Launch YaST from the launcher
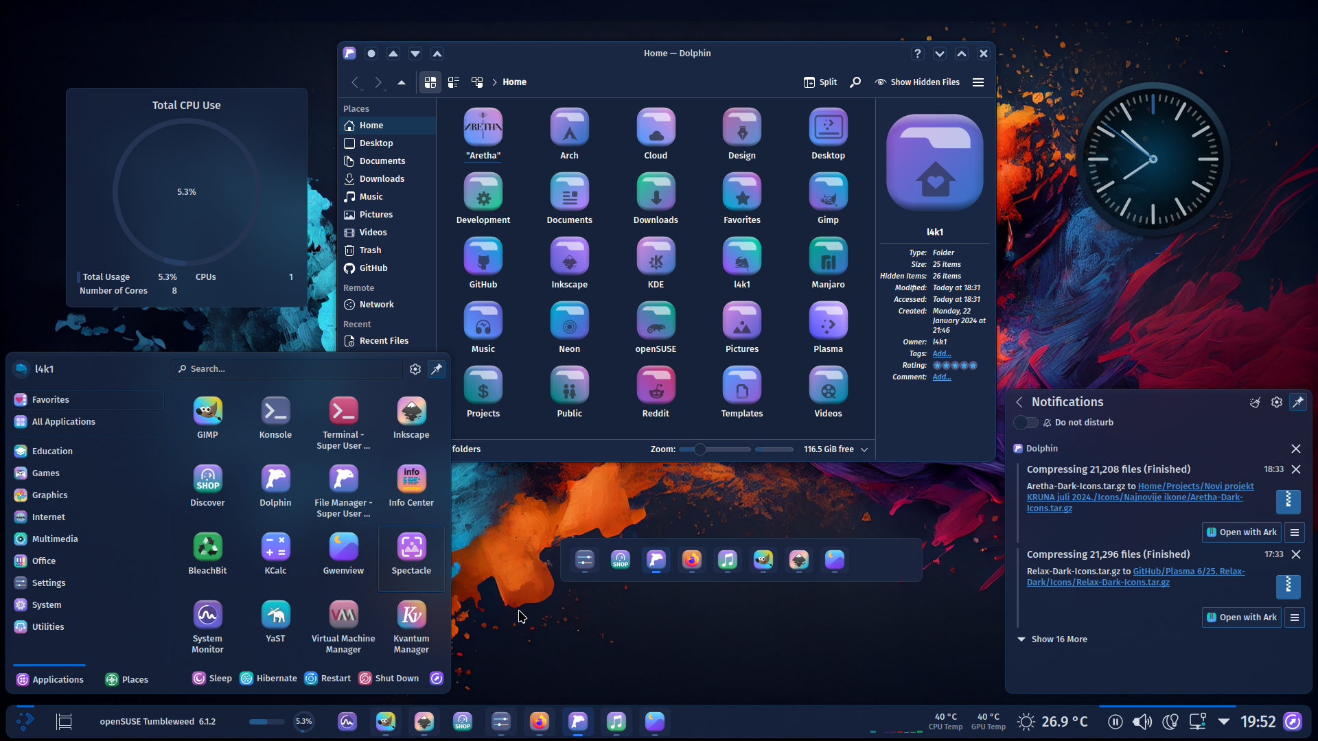The height and width of the screenshot is (741, 1318). tap(275, 621)
